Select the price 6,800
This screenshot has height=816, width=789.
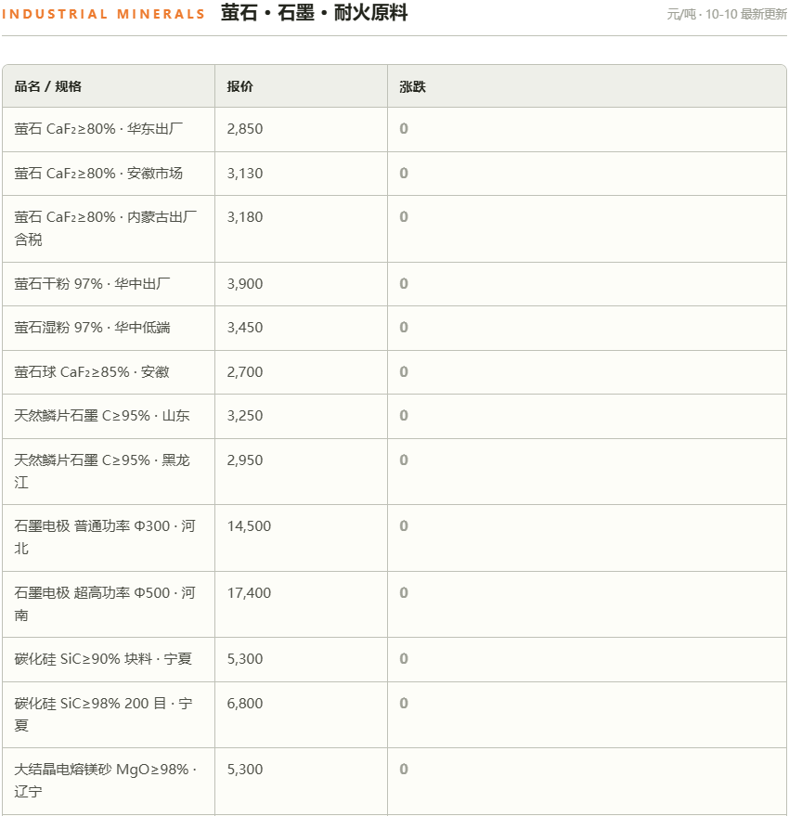pyautogui.click(x=245, y=704)
